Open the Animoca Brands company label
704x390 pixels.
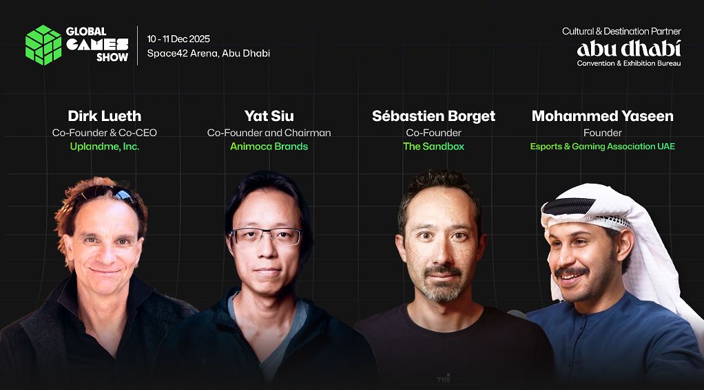point(269,147)
